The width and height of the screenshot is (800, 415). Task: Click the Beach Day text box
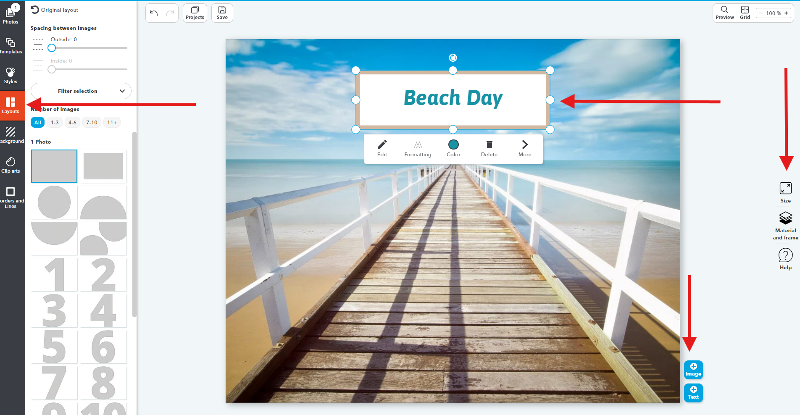point(453,100)
